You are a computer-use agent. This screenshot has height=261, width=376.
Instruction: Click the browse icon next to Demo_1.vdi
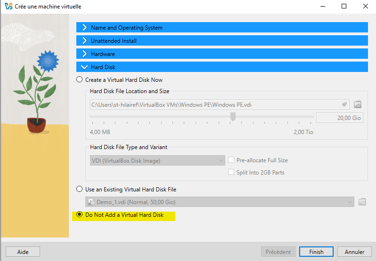(362, 202)
